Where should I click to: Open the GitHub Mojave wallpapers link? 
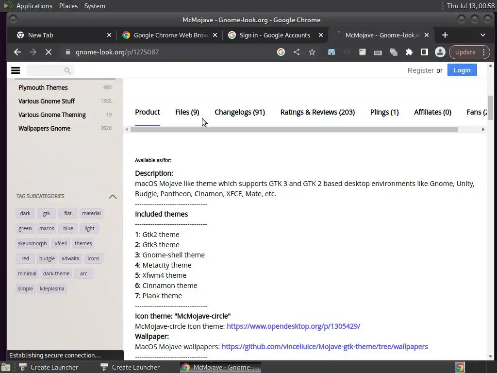coord(325,346)
